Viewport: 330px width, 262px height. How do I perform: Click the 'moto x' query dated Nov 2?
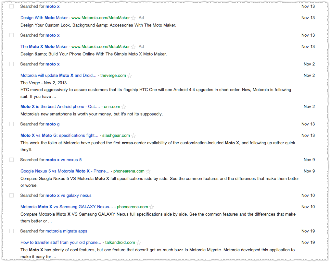tap(53, 64)
